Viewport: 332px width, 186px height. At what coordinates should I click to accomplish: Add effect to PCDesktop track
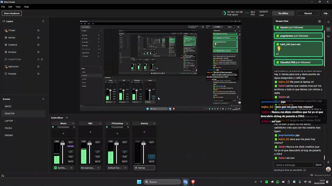click(117, 134)
